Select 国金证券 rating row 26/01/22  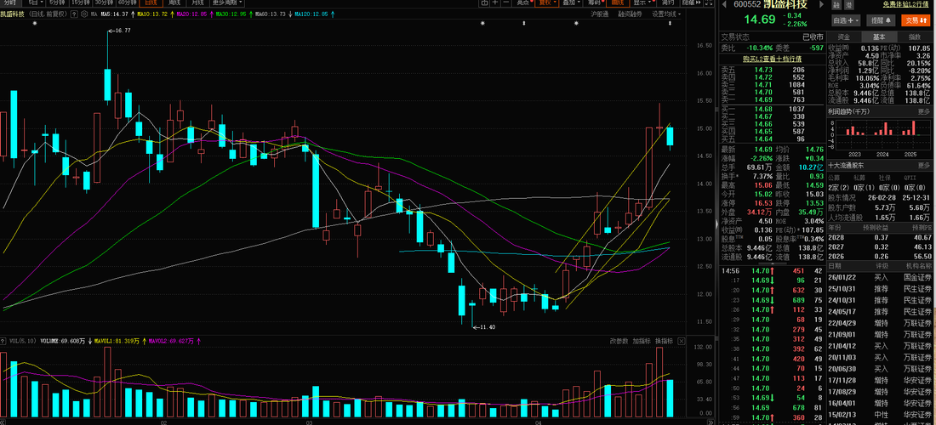[x=881, y=277]
